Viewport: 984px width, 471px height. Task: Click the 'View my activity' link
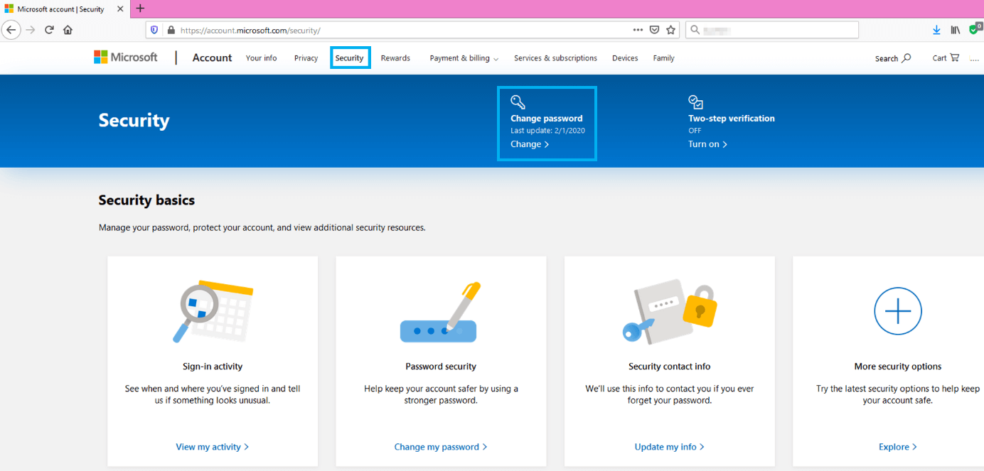(x=212, y=447)
